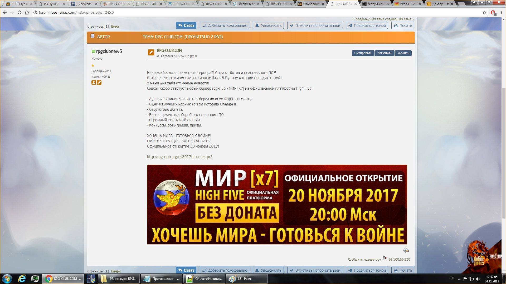The image size is (506, 284).
Task: Open rpgclubnew5 profile icon
Action: tap(94, 83)
